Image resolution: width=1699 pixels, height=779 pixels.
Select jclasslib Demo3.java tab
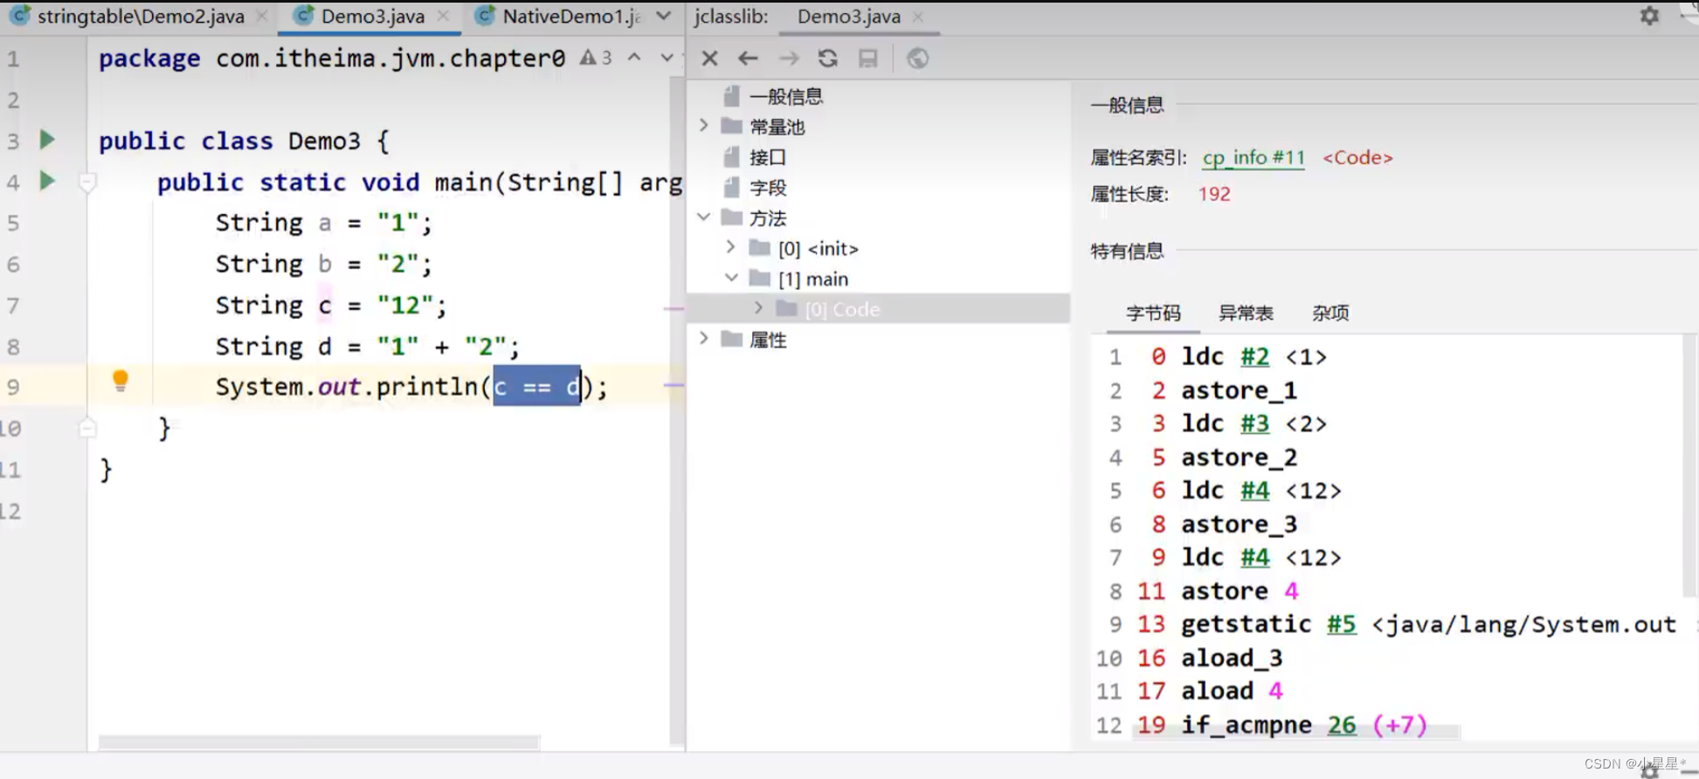pyautogui.click(x=848, y=16)
